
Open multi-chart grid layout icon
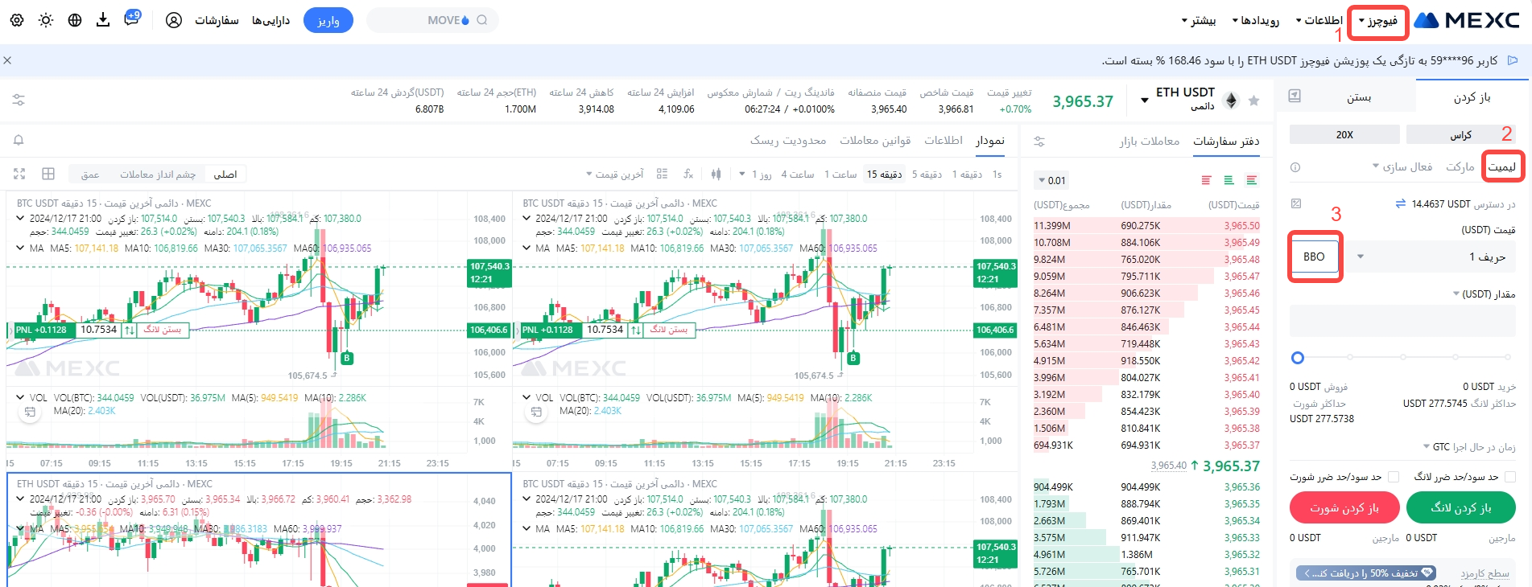click(x=48, y=174)
